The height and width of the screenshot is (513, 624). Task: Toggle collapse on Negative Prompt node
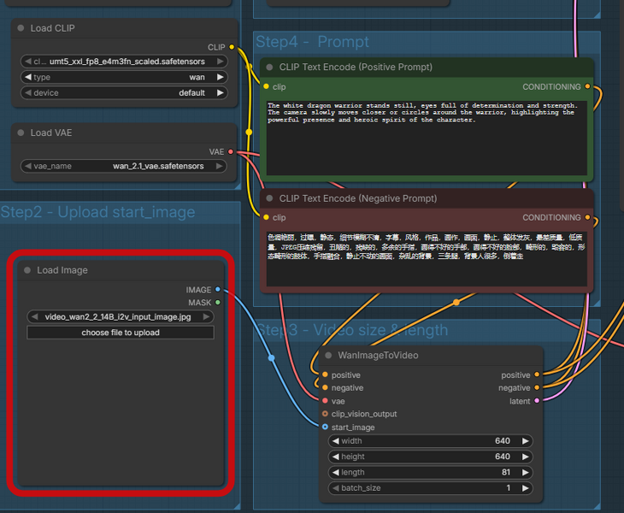pos(269,198)
